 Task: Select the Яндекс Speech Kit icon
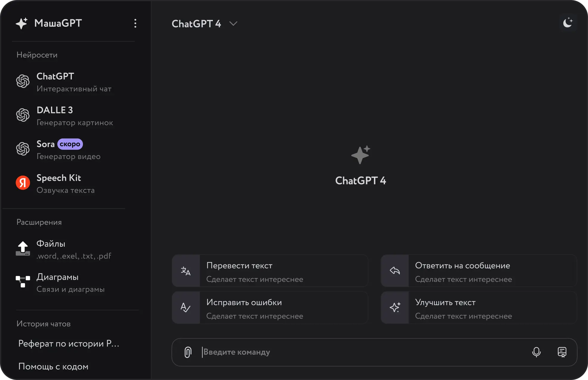(x=23, y=183)
